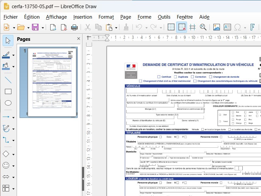Select page 1 thumbnail in Pages panel

click(x=53, y=82)
